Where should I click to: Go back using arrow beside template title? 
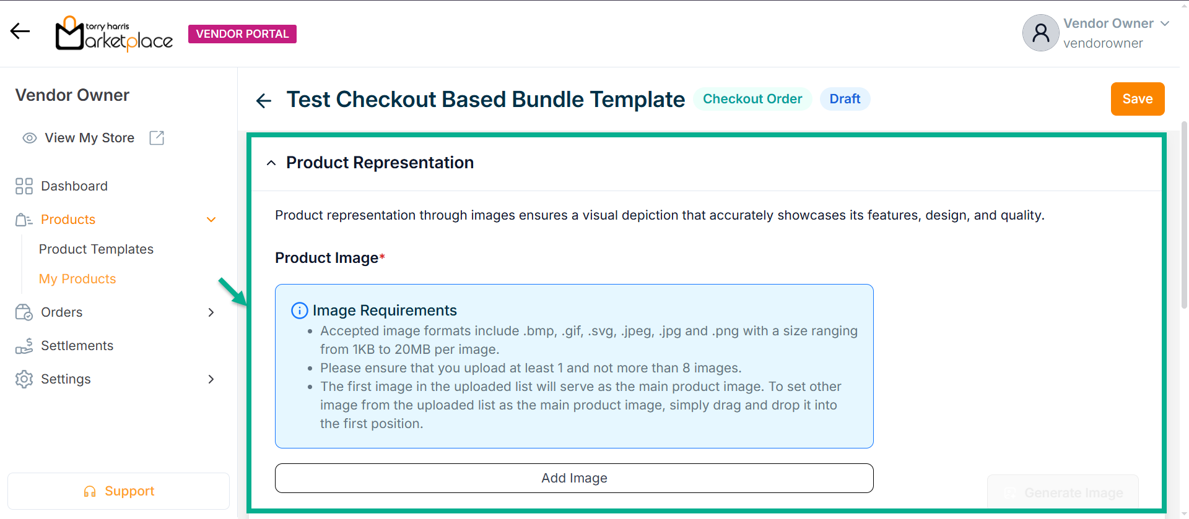[x=264, y=100]
